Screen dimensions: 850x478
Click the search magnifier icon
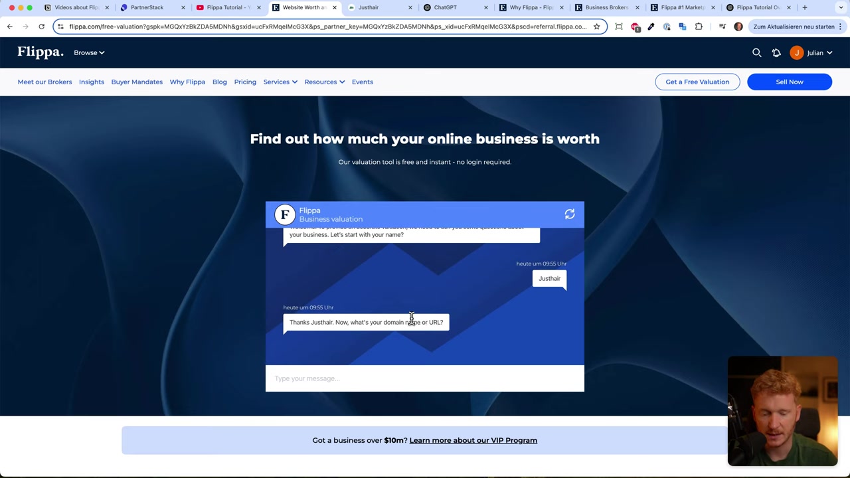pyautogui.click(x=756, y=52)
